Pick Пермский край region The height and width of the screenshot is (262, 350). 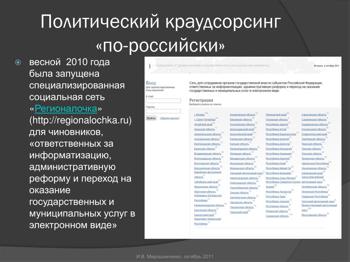[x=239, y=212]
